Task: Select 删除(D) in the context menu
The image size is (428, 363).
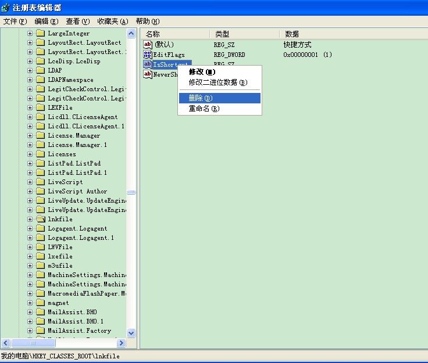Action: click(x=220, y=98)
